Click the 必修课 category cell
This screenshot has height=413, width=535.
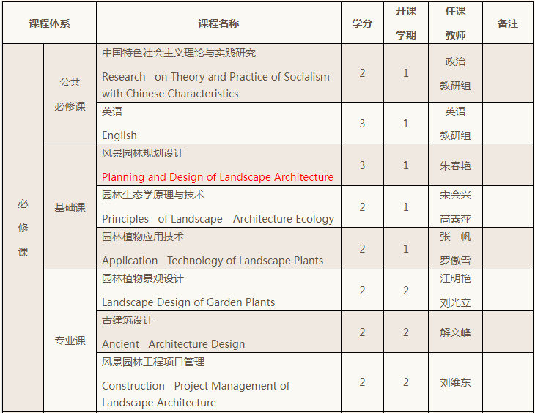pos(23,228)
